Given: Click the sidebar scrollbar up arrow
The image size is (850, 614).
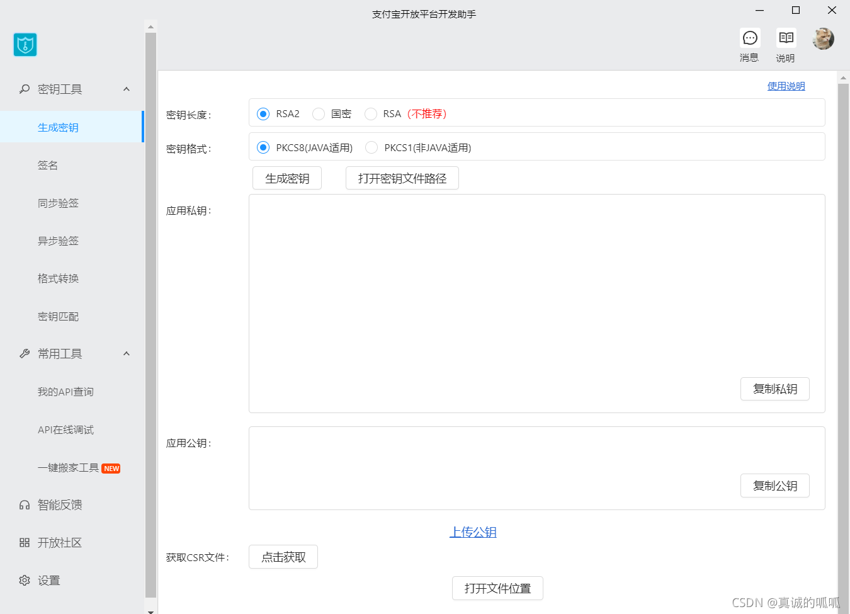Looking at the screenshot, I should click(150, 26).
